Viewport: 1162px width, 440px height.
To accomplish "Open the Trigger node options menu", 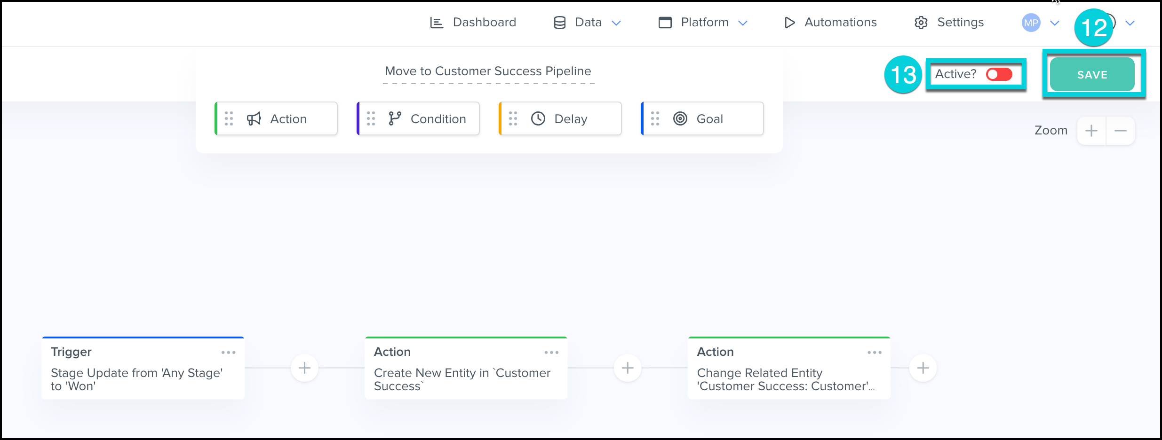I will (228, 352).
